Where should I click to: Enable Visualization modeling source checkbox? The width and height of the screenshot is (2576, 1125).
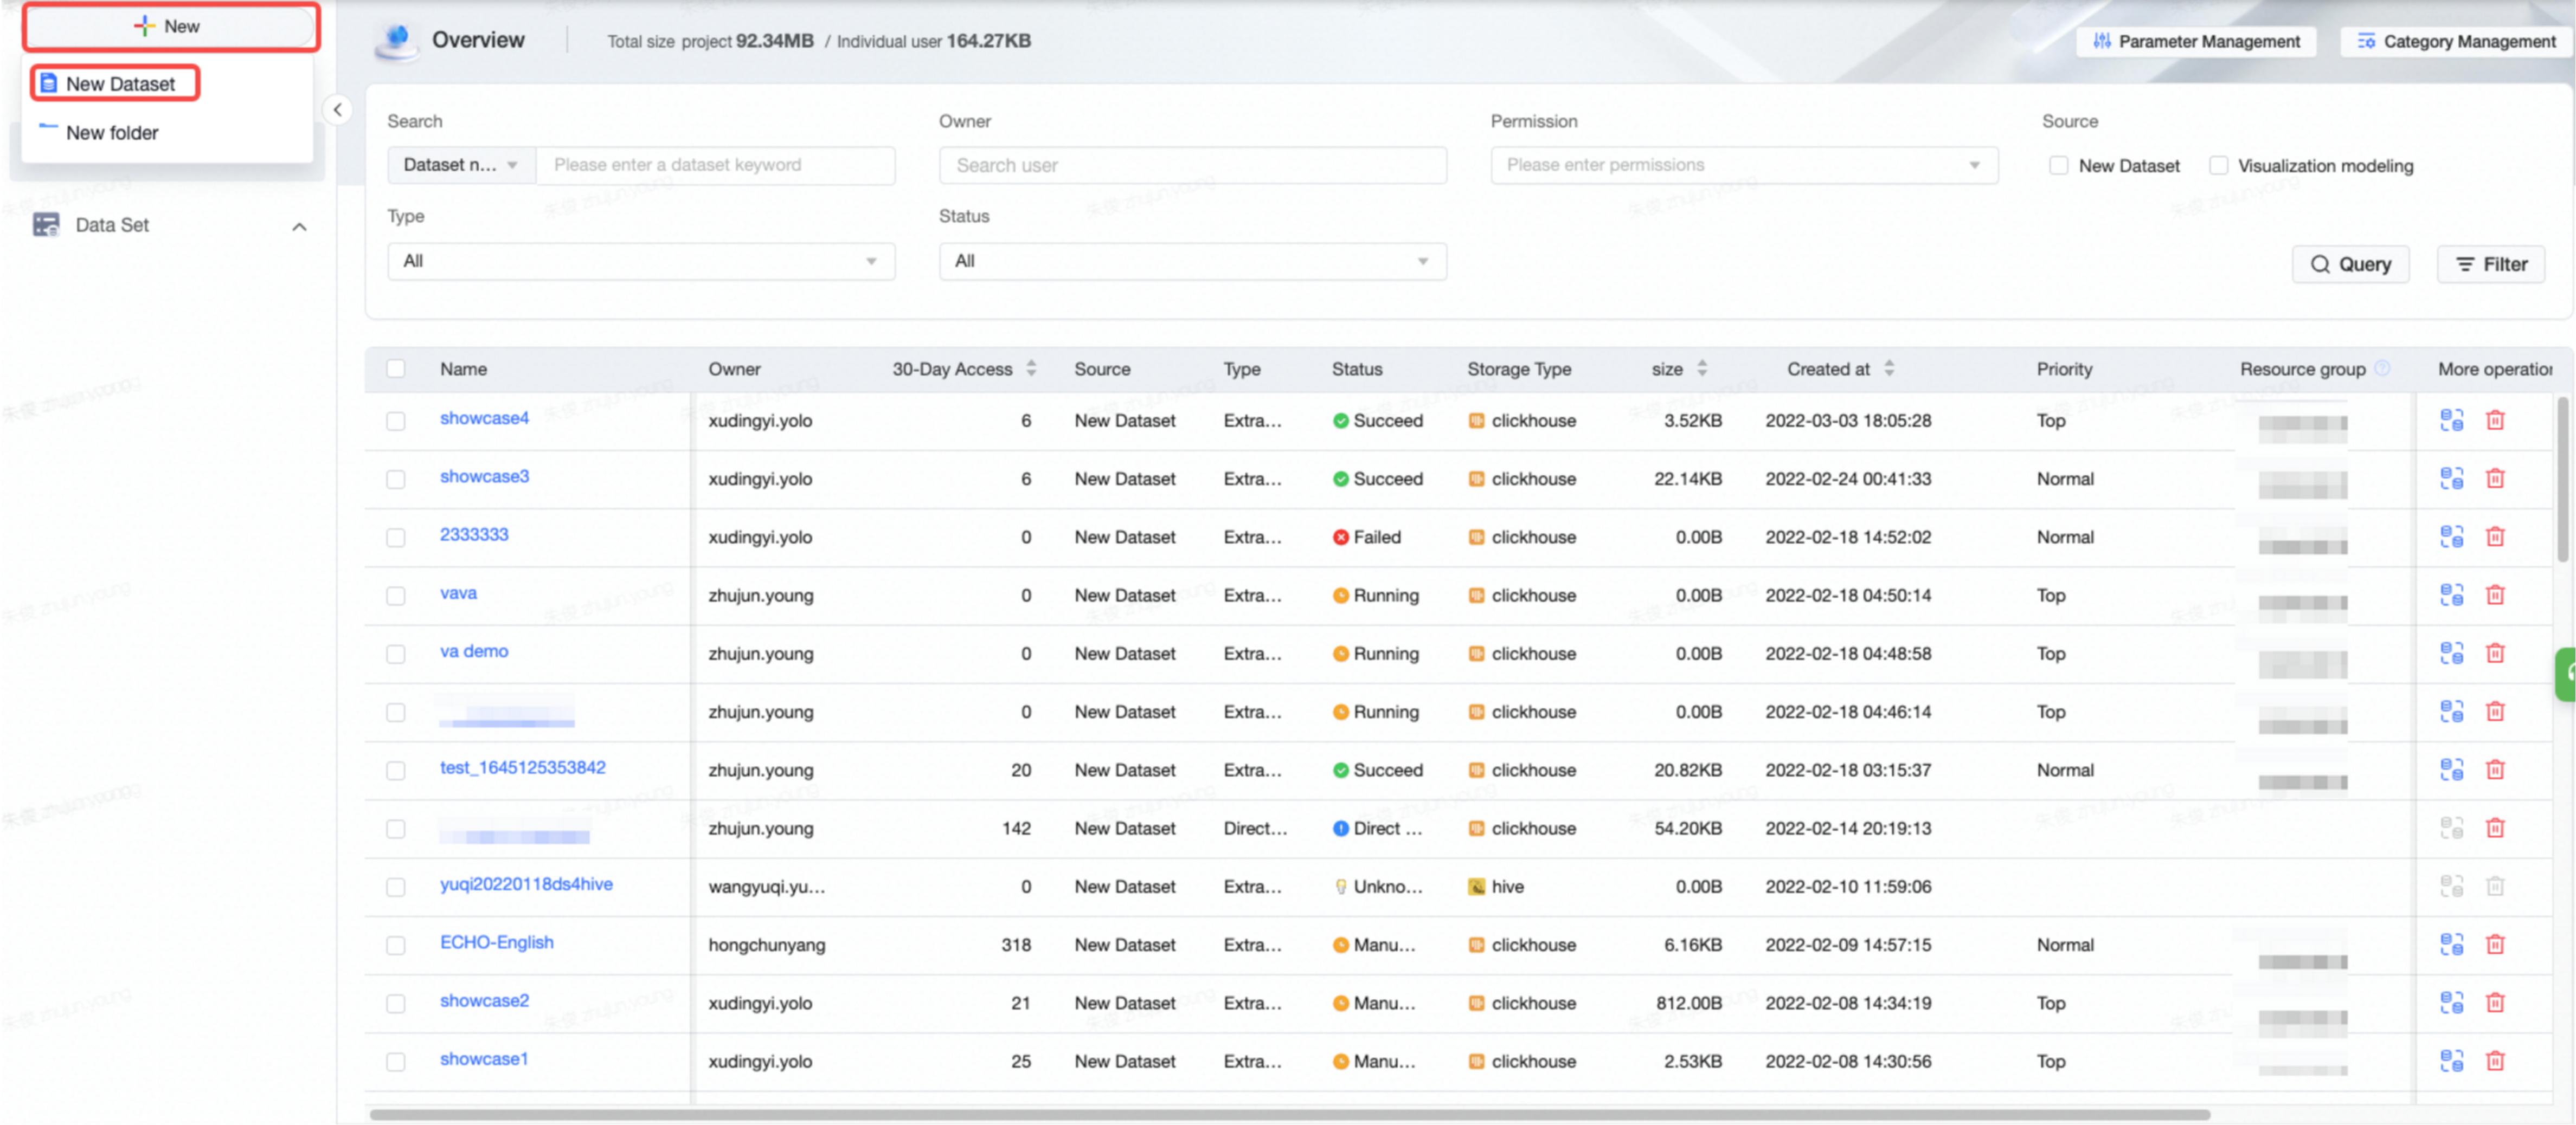click(x=2218, y=166)
